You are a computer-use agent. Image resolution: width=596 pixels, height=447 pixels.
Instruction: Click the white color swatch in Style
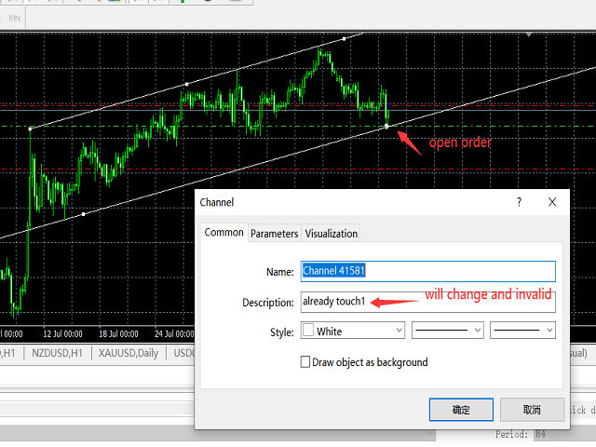pos(307,331)
